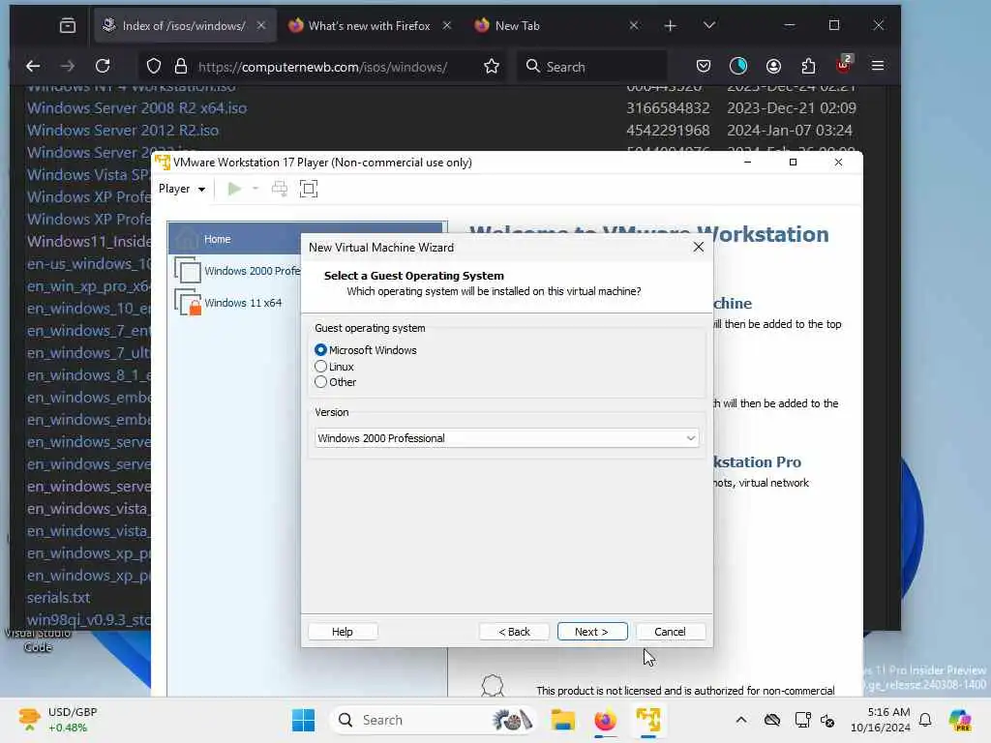
Task: Open Copilot preview icon in taskbar
Action: 960,720
